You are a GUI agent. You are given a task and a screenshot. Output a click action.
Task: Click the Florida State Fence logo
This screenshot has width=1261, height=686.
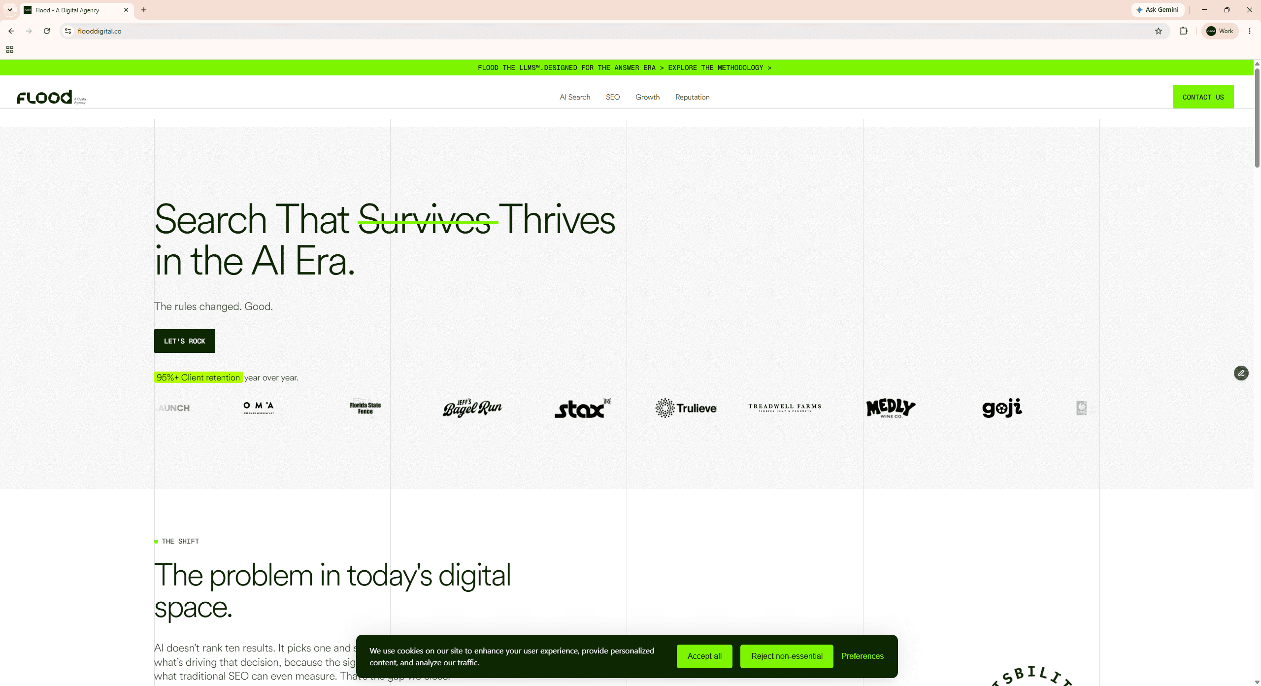click(365, 408)
